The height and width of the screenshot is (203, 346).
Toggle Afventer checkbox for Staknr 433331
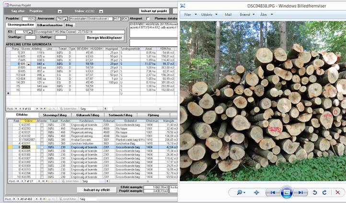pyautogui.click(x=42, y=132)
